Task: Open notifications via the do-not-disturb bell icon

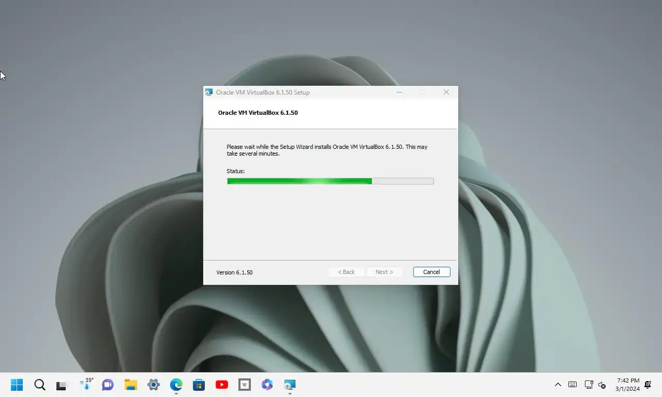Action: (x=648, y=385)
